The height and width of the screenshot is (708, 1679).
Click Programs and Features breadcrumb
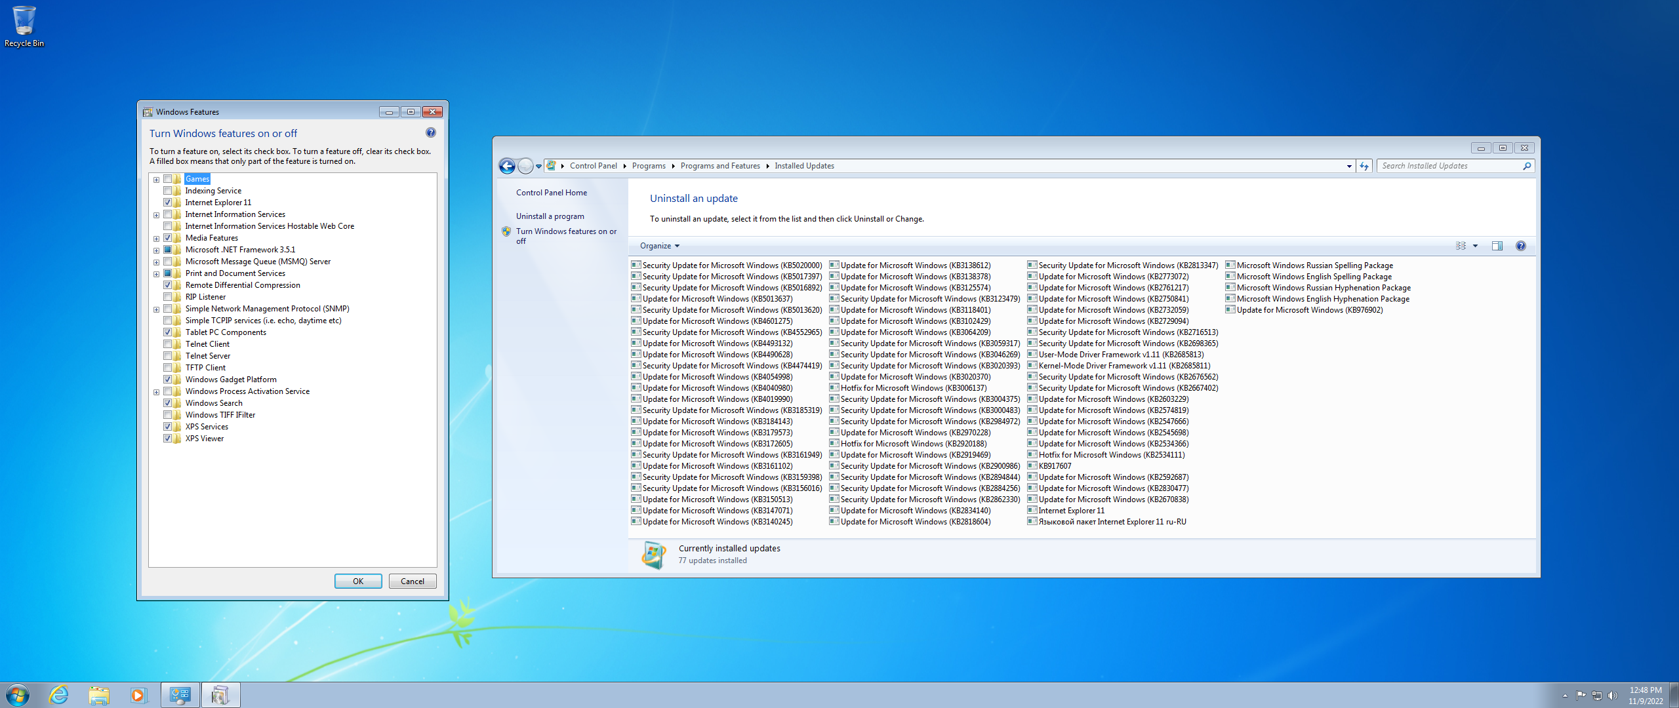coord(720,166)
